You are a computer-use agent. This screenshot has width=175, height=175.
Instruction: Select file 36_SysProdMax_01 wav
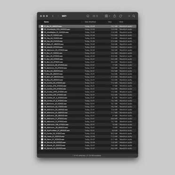coord(87,131)
